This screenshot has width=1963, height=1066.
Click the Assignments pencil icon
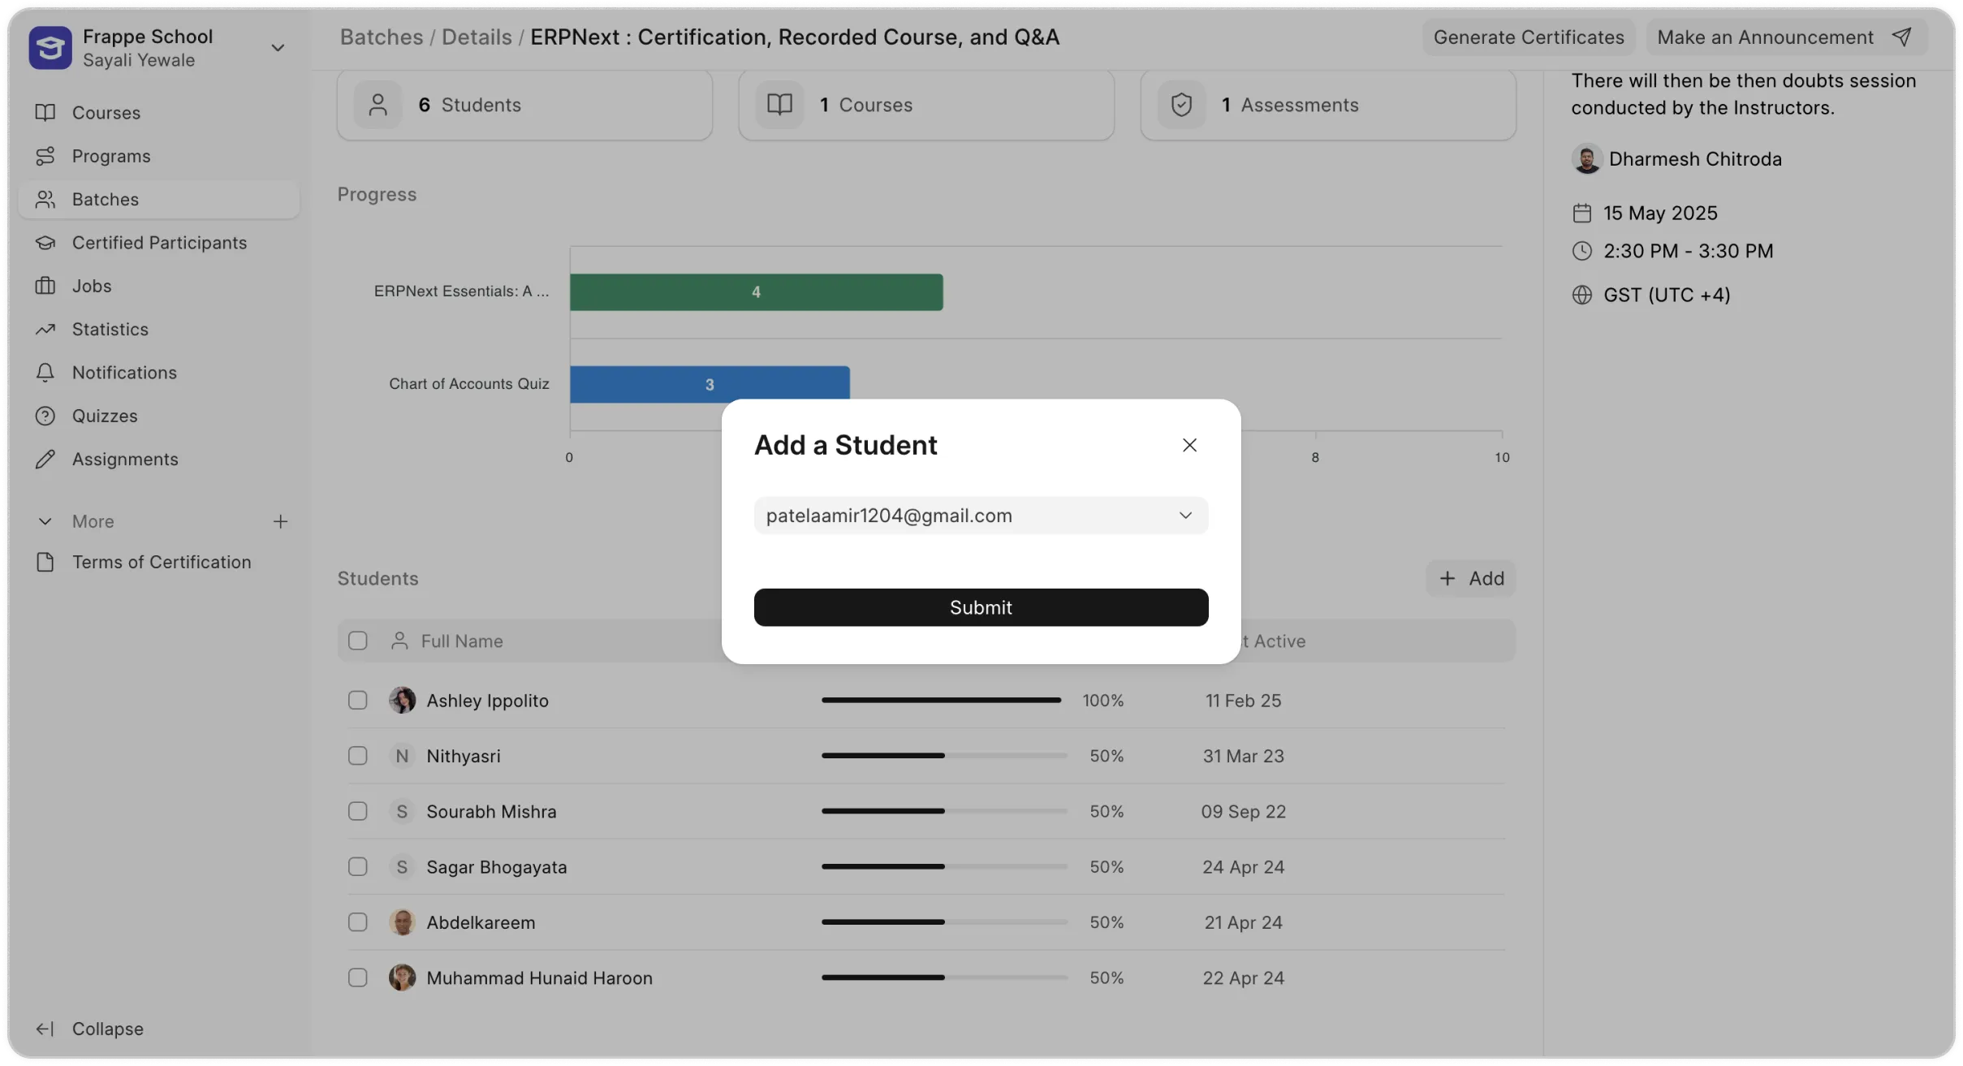(45, 460)
